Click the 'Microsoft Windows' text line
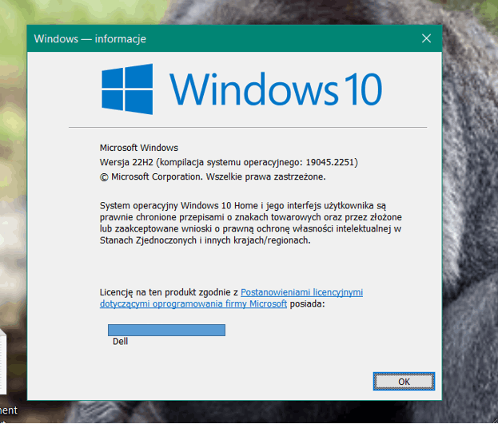498x424 pixels. (139, 148)
